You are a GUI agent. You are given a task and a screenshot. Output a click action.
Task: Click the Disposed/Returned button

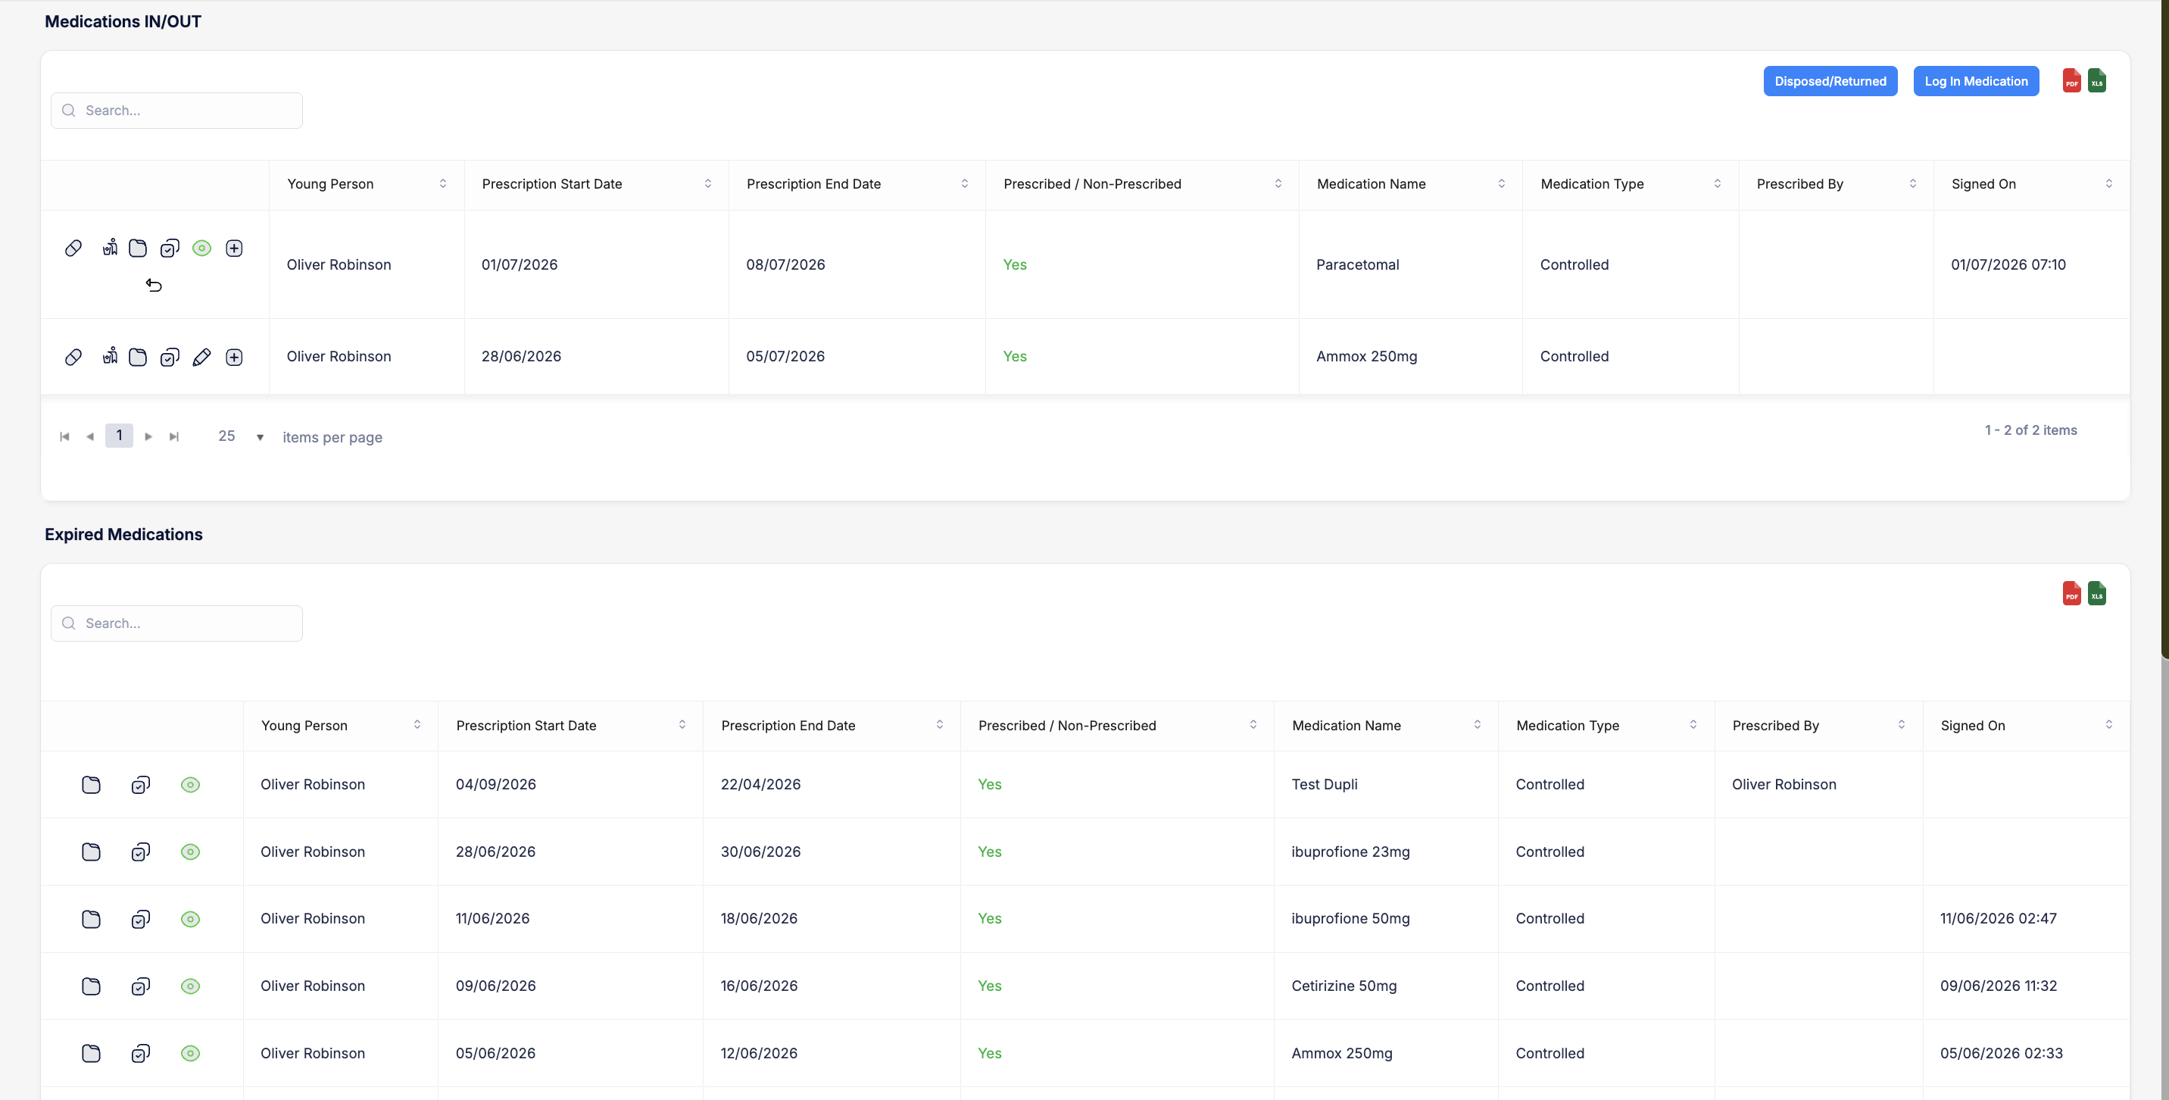tap(1830, 81)
